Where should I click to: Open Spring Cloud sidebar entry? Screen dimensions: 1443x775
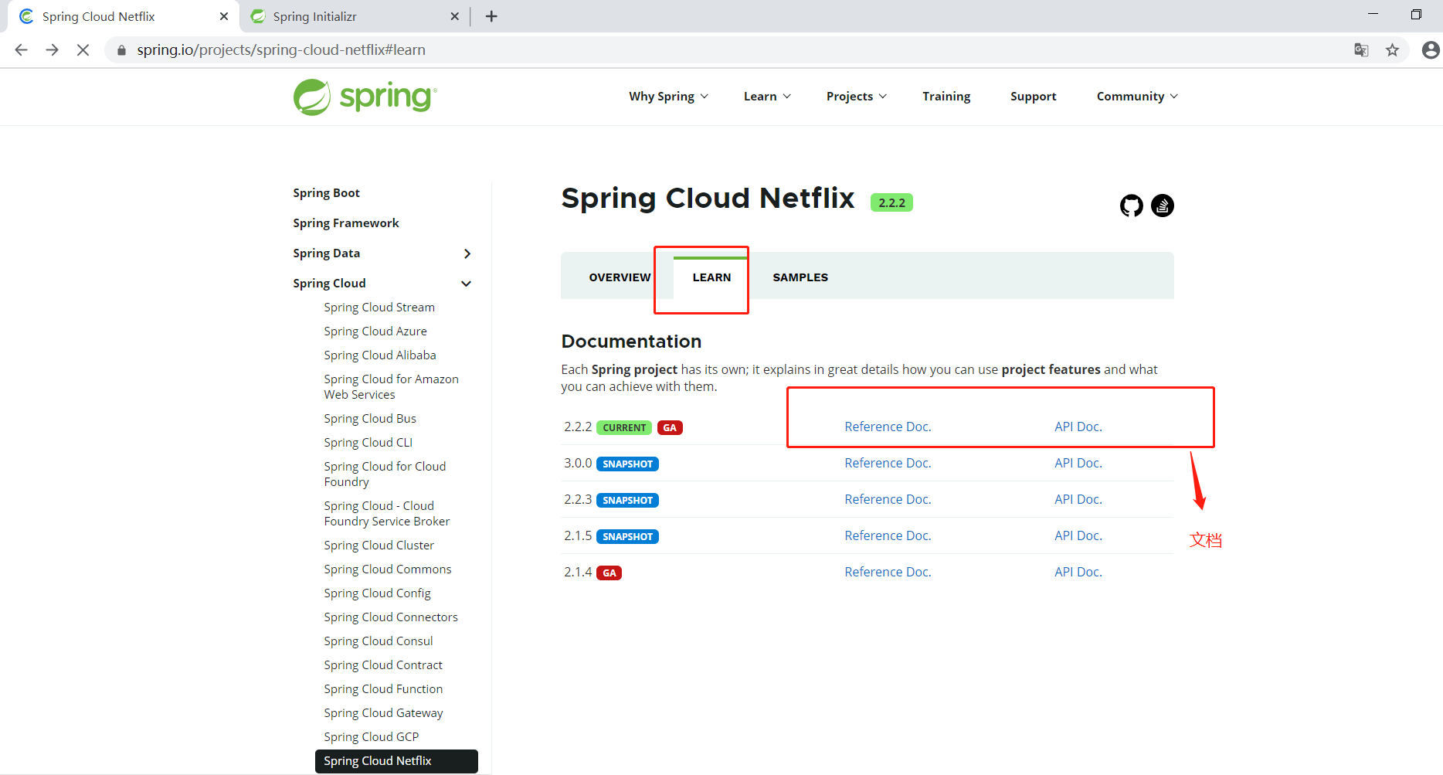(x=329, y=284)
